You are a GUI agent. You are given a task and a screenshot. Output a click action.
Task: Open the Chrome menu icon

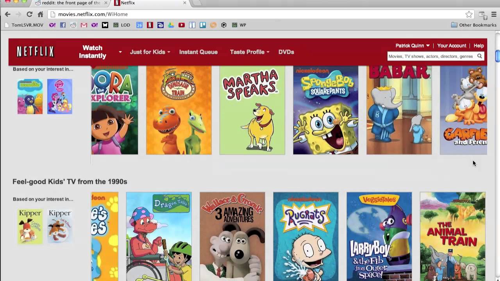(x=493, y=14)
